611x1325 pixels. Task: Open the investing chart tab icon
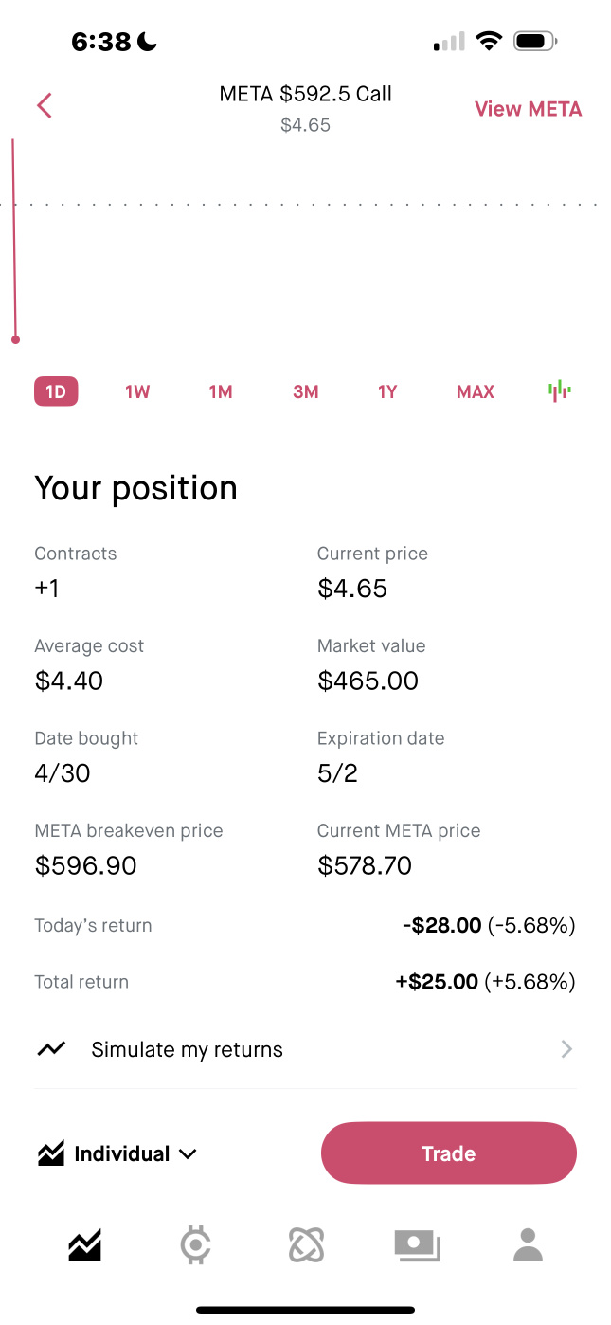(85, 1244)
